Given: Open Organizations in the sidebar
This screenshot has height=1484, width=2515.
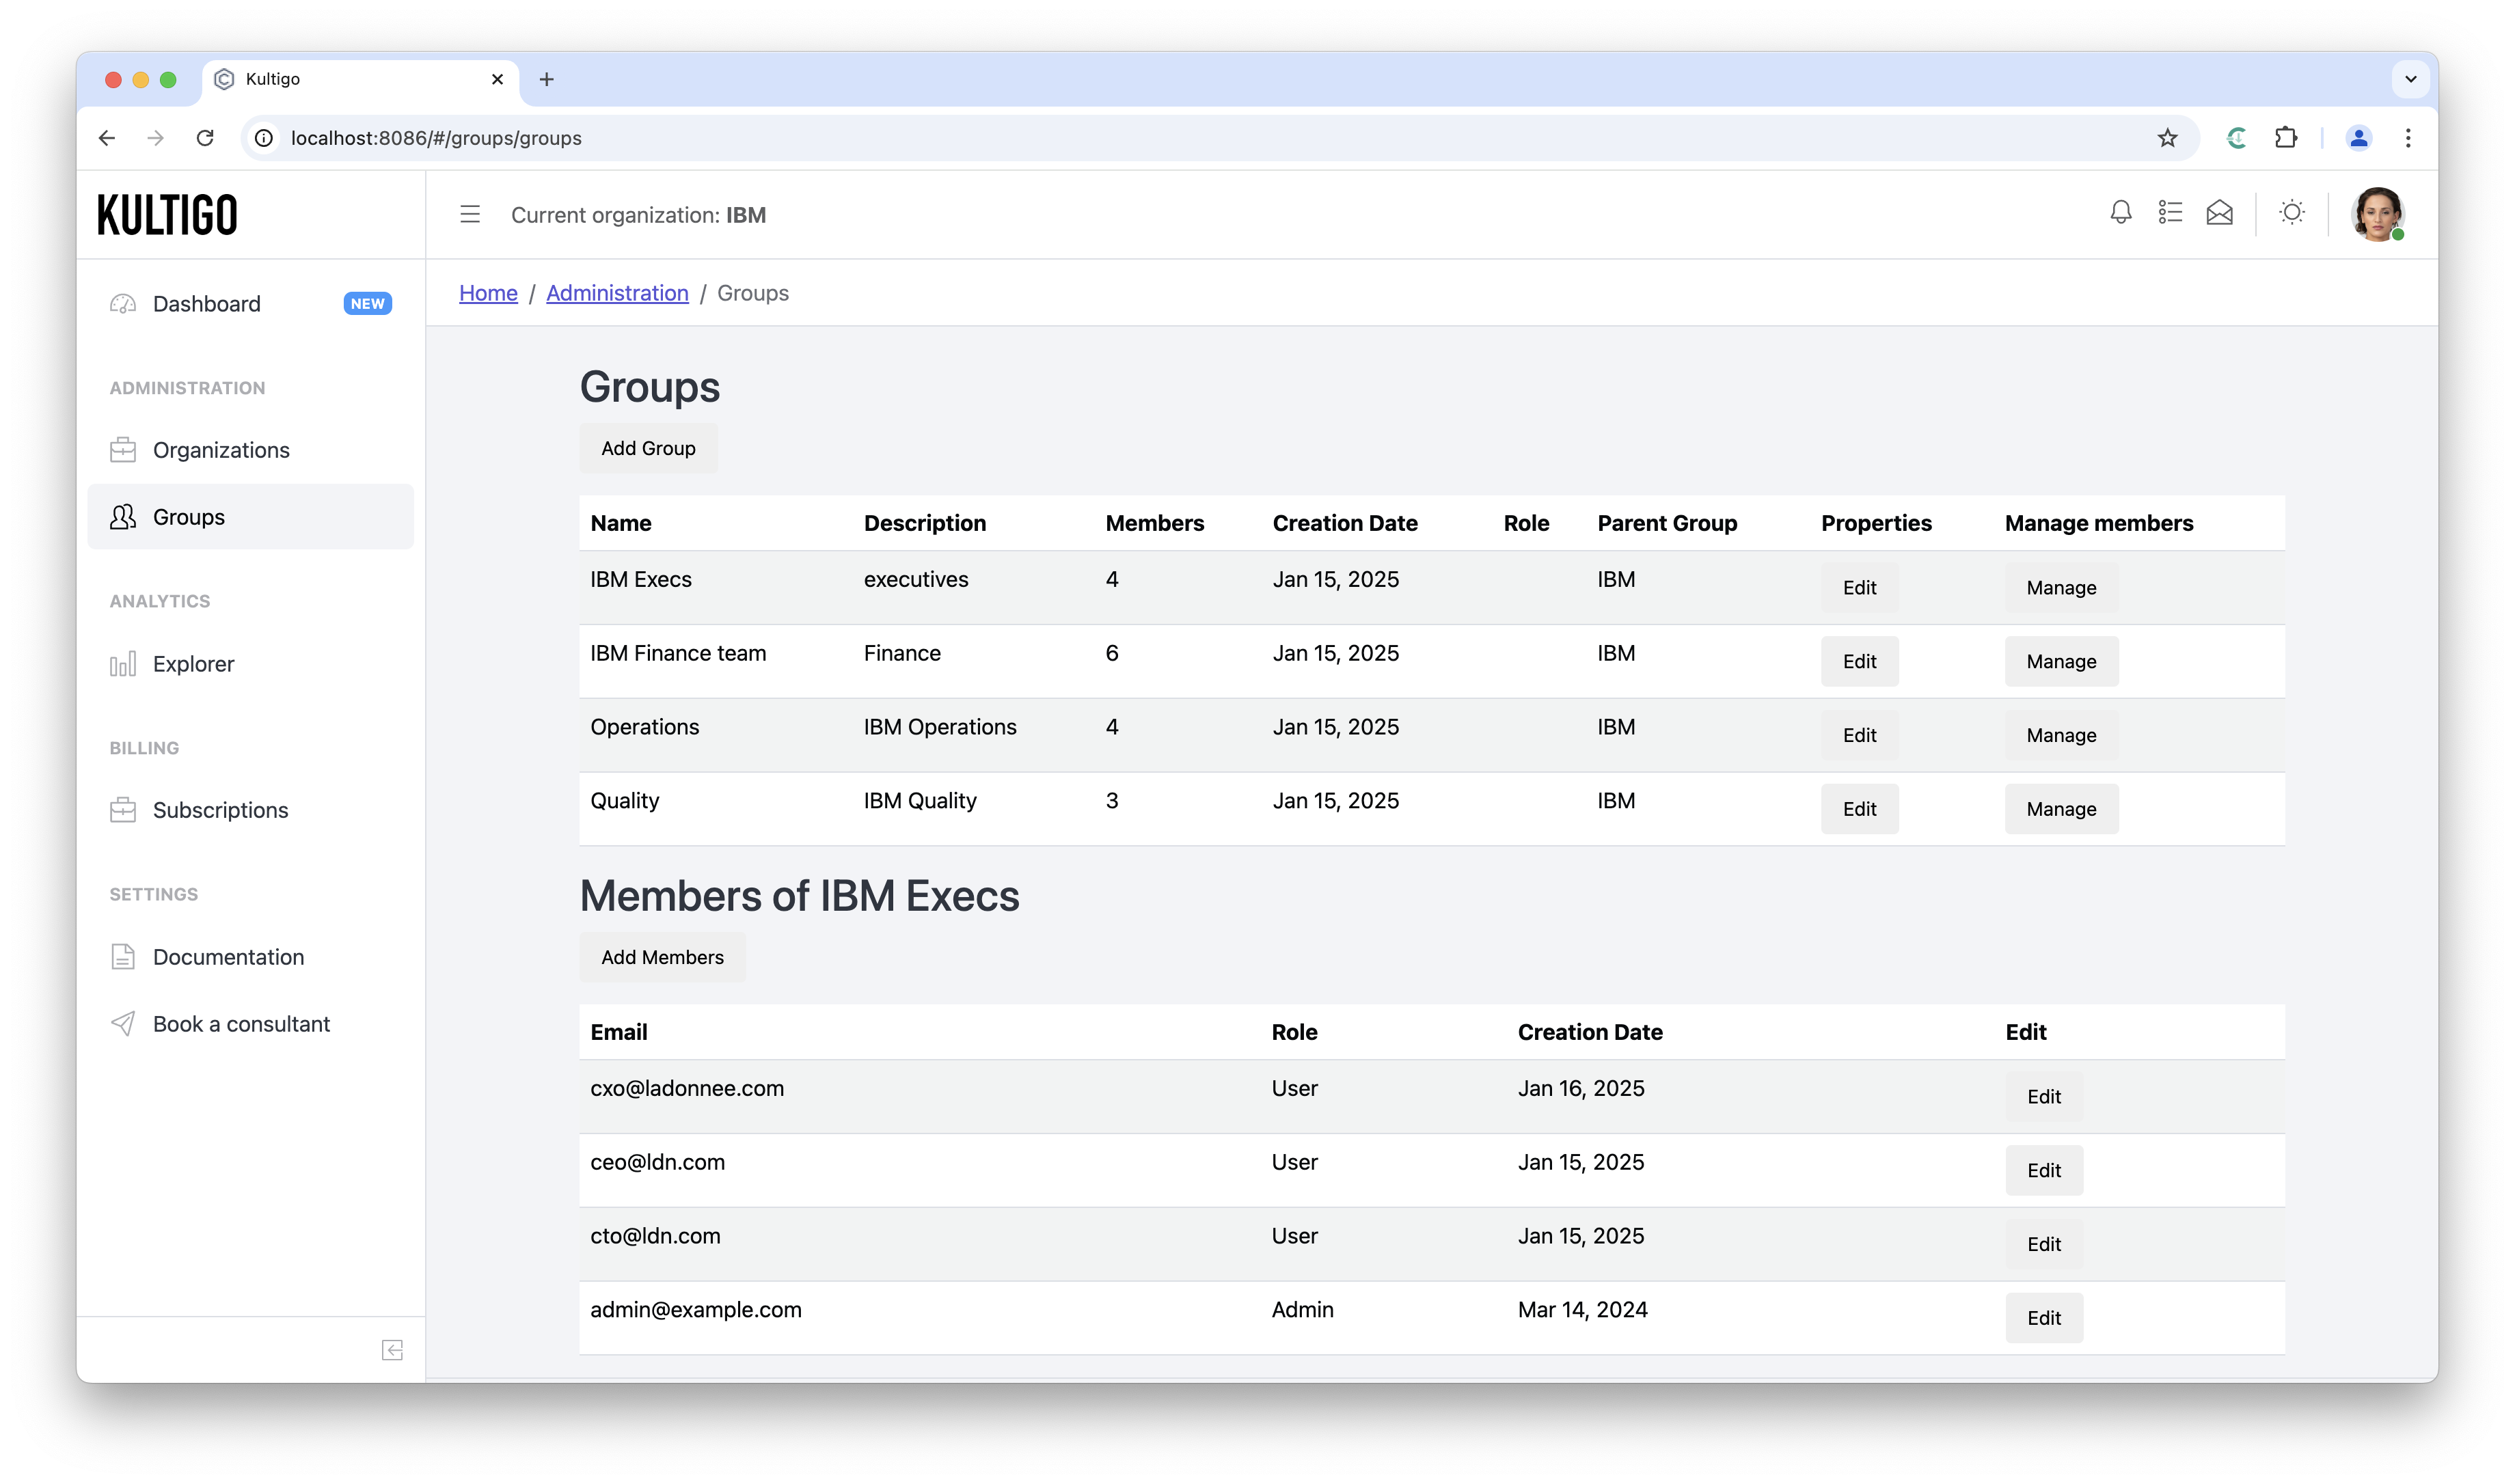Looking at the screenshot, I should click(x=250, y=450).
